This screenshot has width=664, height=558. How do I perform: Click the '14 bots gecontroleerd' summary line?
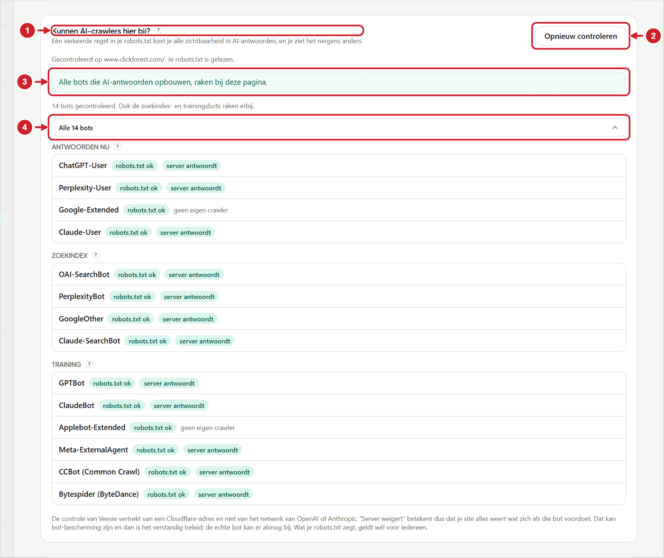[153, 106]
